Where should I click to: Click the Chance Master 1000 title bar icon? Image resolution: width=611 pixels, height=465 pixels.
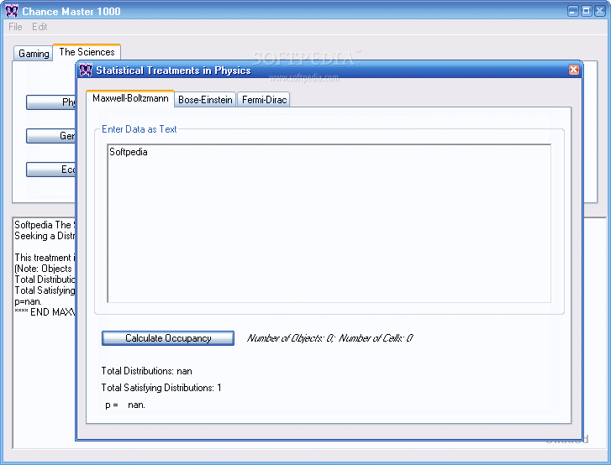coord(12,11)
